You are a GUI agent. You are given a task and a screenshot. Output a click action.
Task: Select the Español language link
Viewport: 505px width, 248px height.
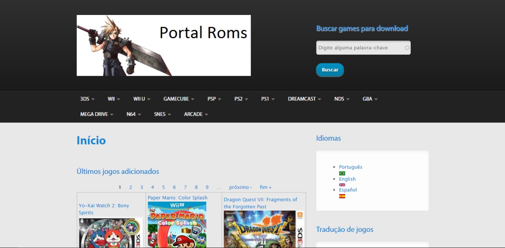tap(348, 190)
